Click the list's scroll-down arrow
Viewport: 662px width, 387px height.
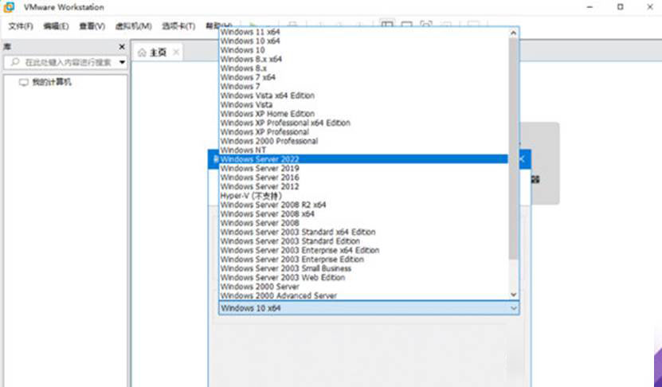(x=513, y=295)
